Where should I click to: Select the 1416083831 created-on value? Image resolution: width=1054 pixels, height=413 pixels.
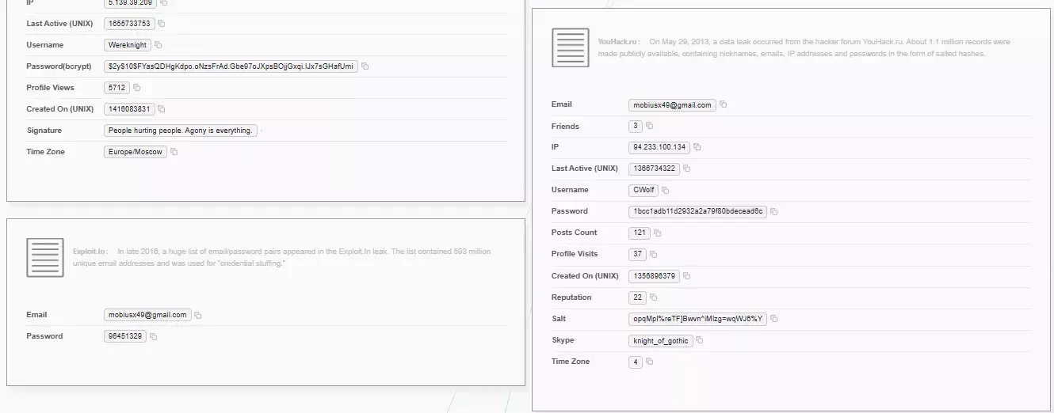click(129, 109)
